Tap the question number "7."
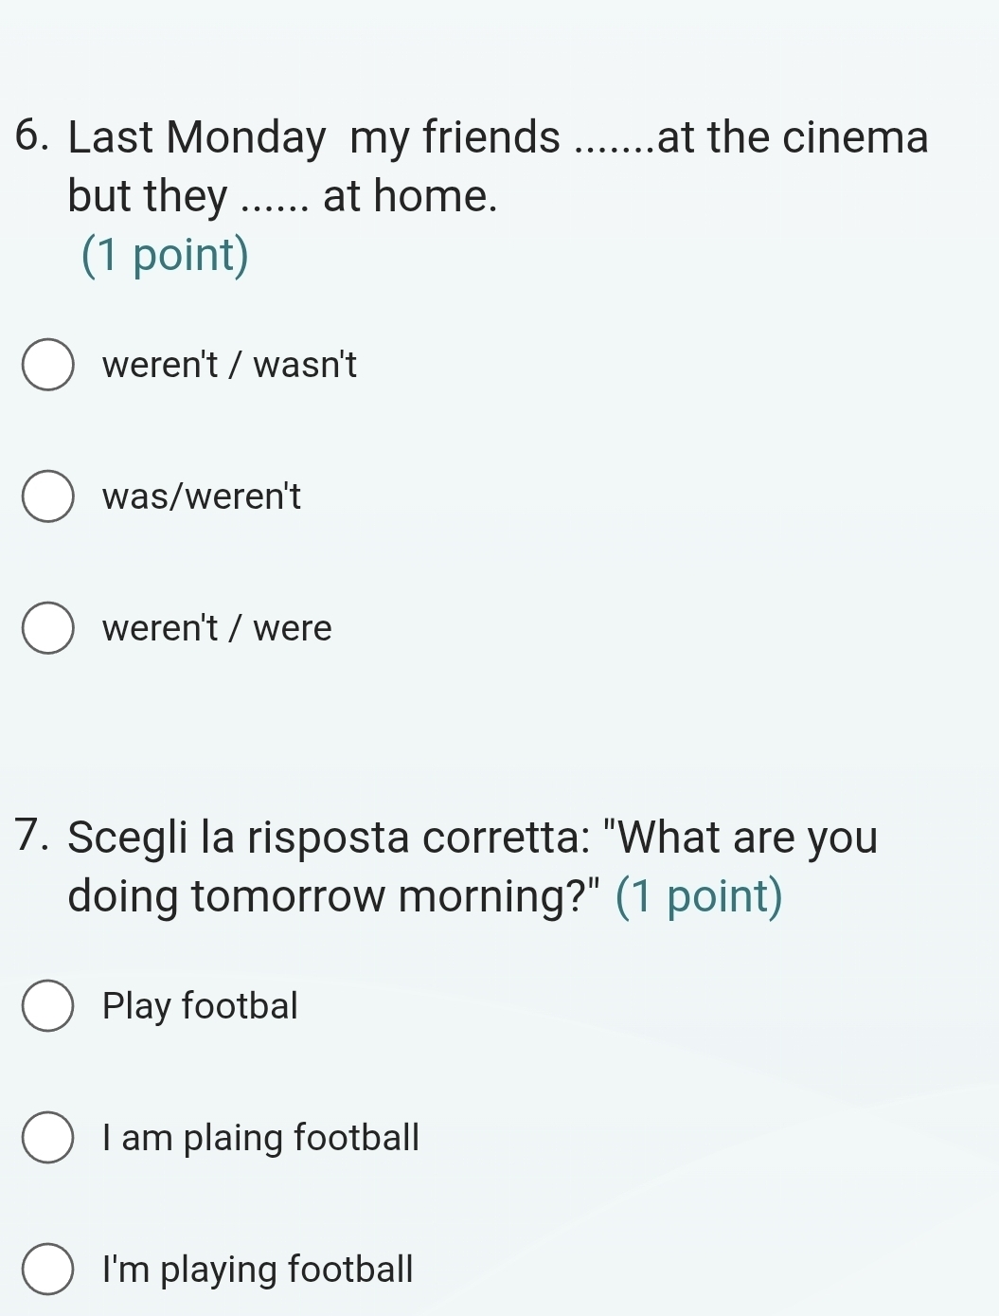This screenshot has width=999, height=1316. pos(34,838)
